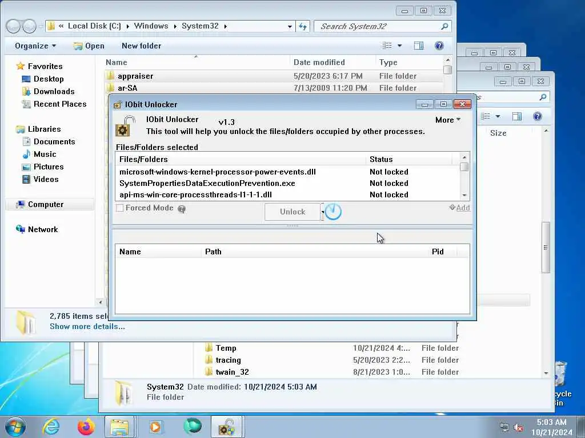This screenshot has width=585, height=438.
Task: Click the refresh button beside address bar
Action: (303, 26)
